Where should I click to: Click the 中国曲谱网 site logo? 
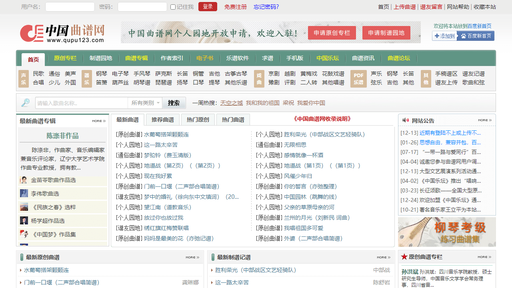click(x=62, y=33)
